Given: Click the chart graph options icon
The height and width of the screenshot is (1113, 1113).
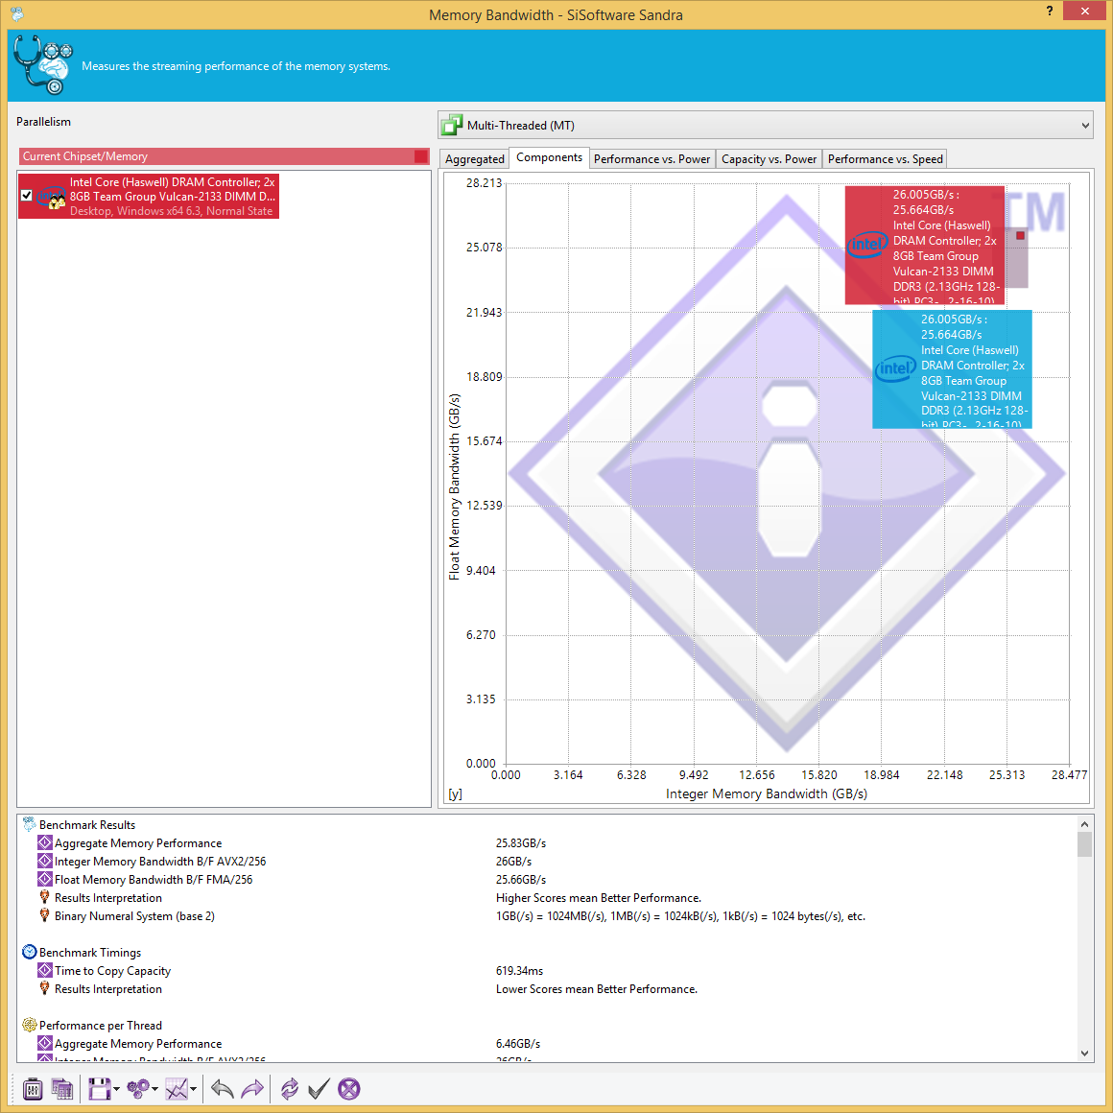Looking at the screenshot, I should (176, 1089).
